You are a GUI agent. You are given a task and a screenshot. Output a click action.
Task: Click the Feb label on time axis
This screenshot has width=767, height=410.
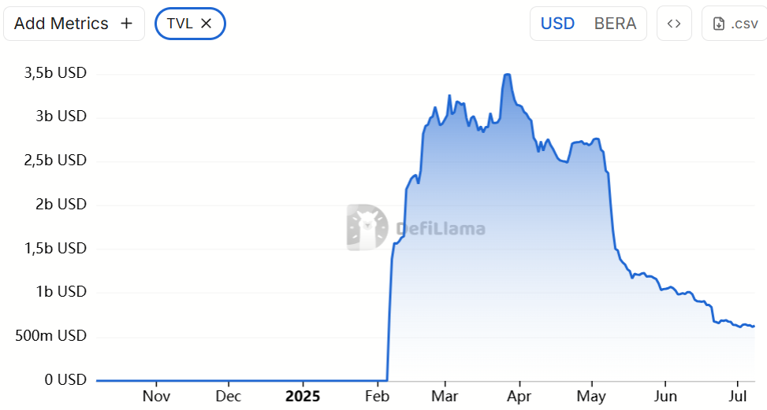[378, 396]
